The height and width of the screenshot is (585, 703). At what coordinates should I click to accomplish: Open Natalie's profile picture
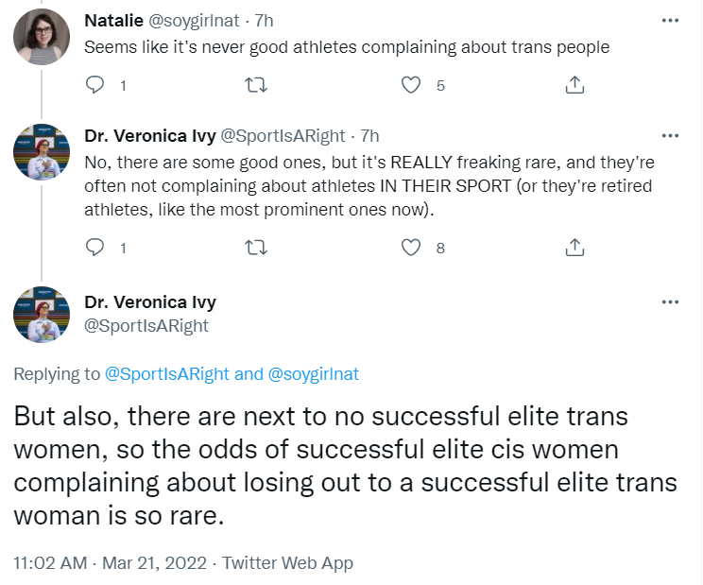pos(42,37)
